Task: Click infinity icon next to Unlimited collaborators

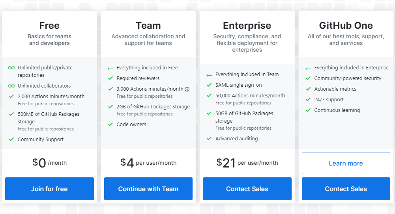Action: pyautogui.click(x=11, y=86)
